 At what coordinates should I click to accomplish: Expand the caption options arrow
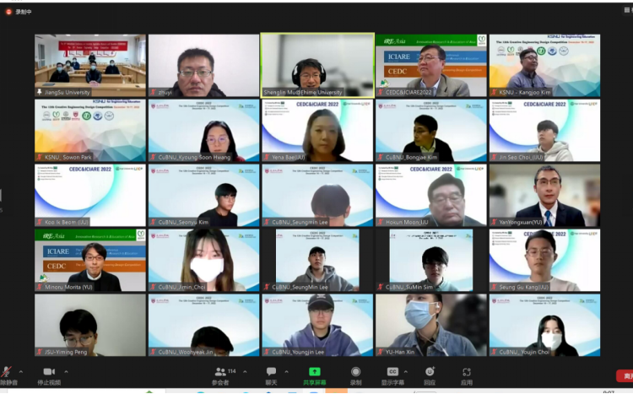(406, 370)
